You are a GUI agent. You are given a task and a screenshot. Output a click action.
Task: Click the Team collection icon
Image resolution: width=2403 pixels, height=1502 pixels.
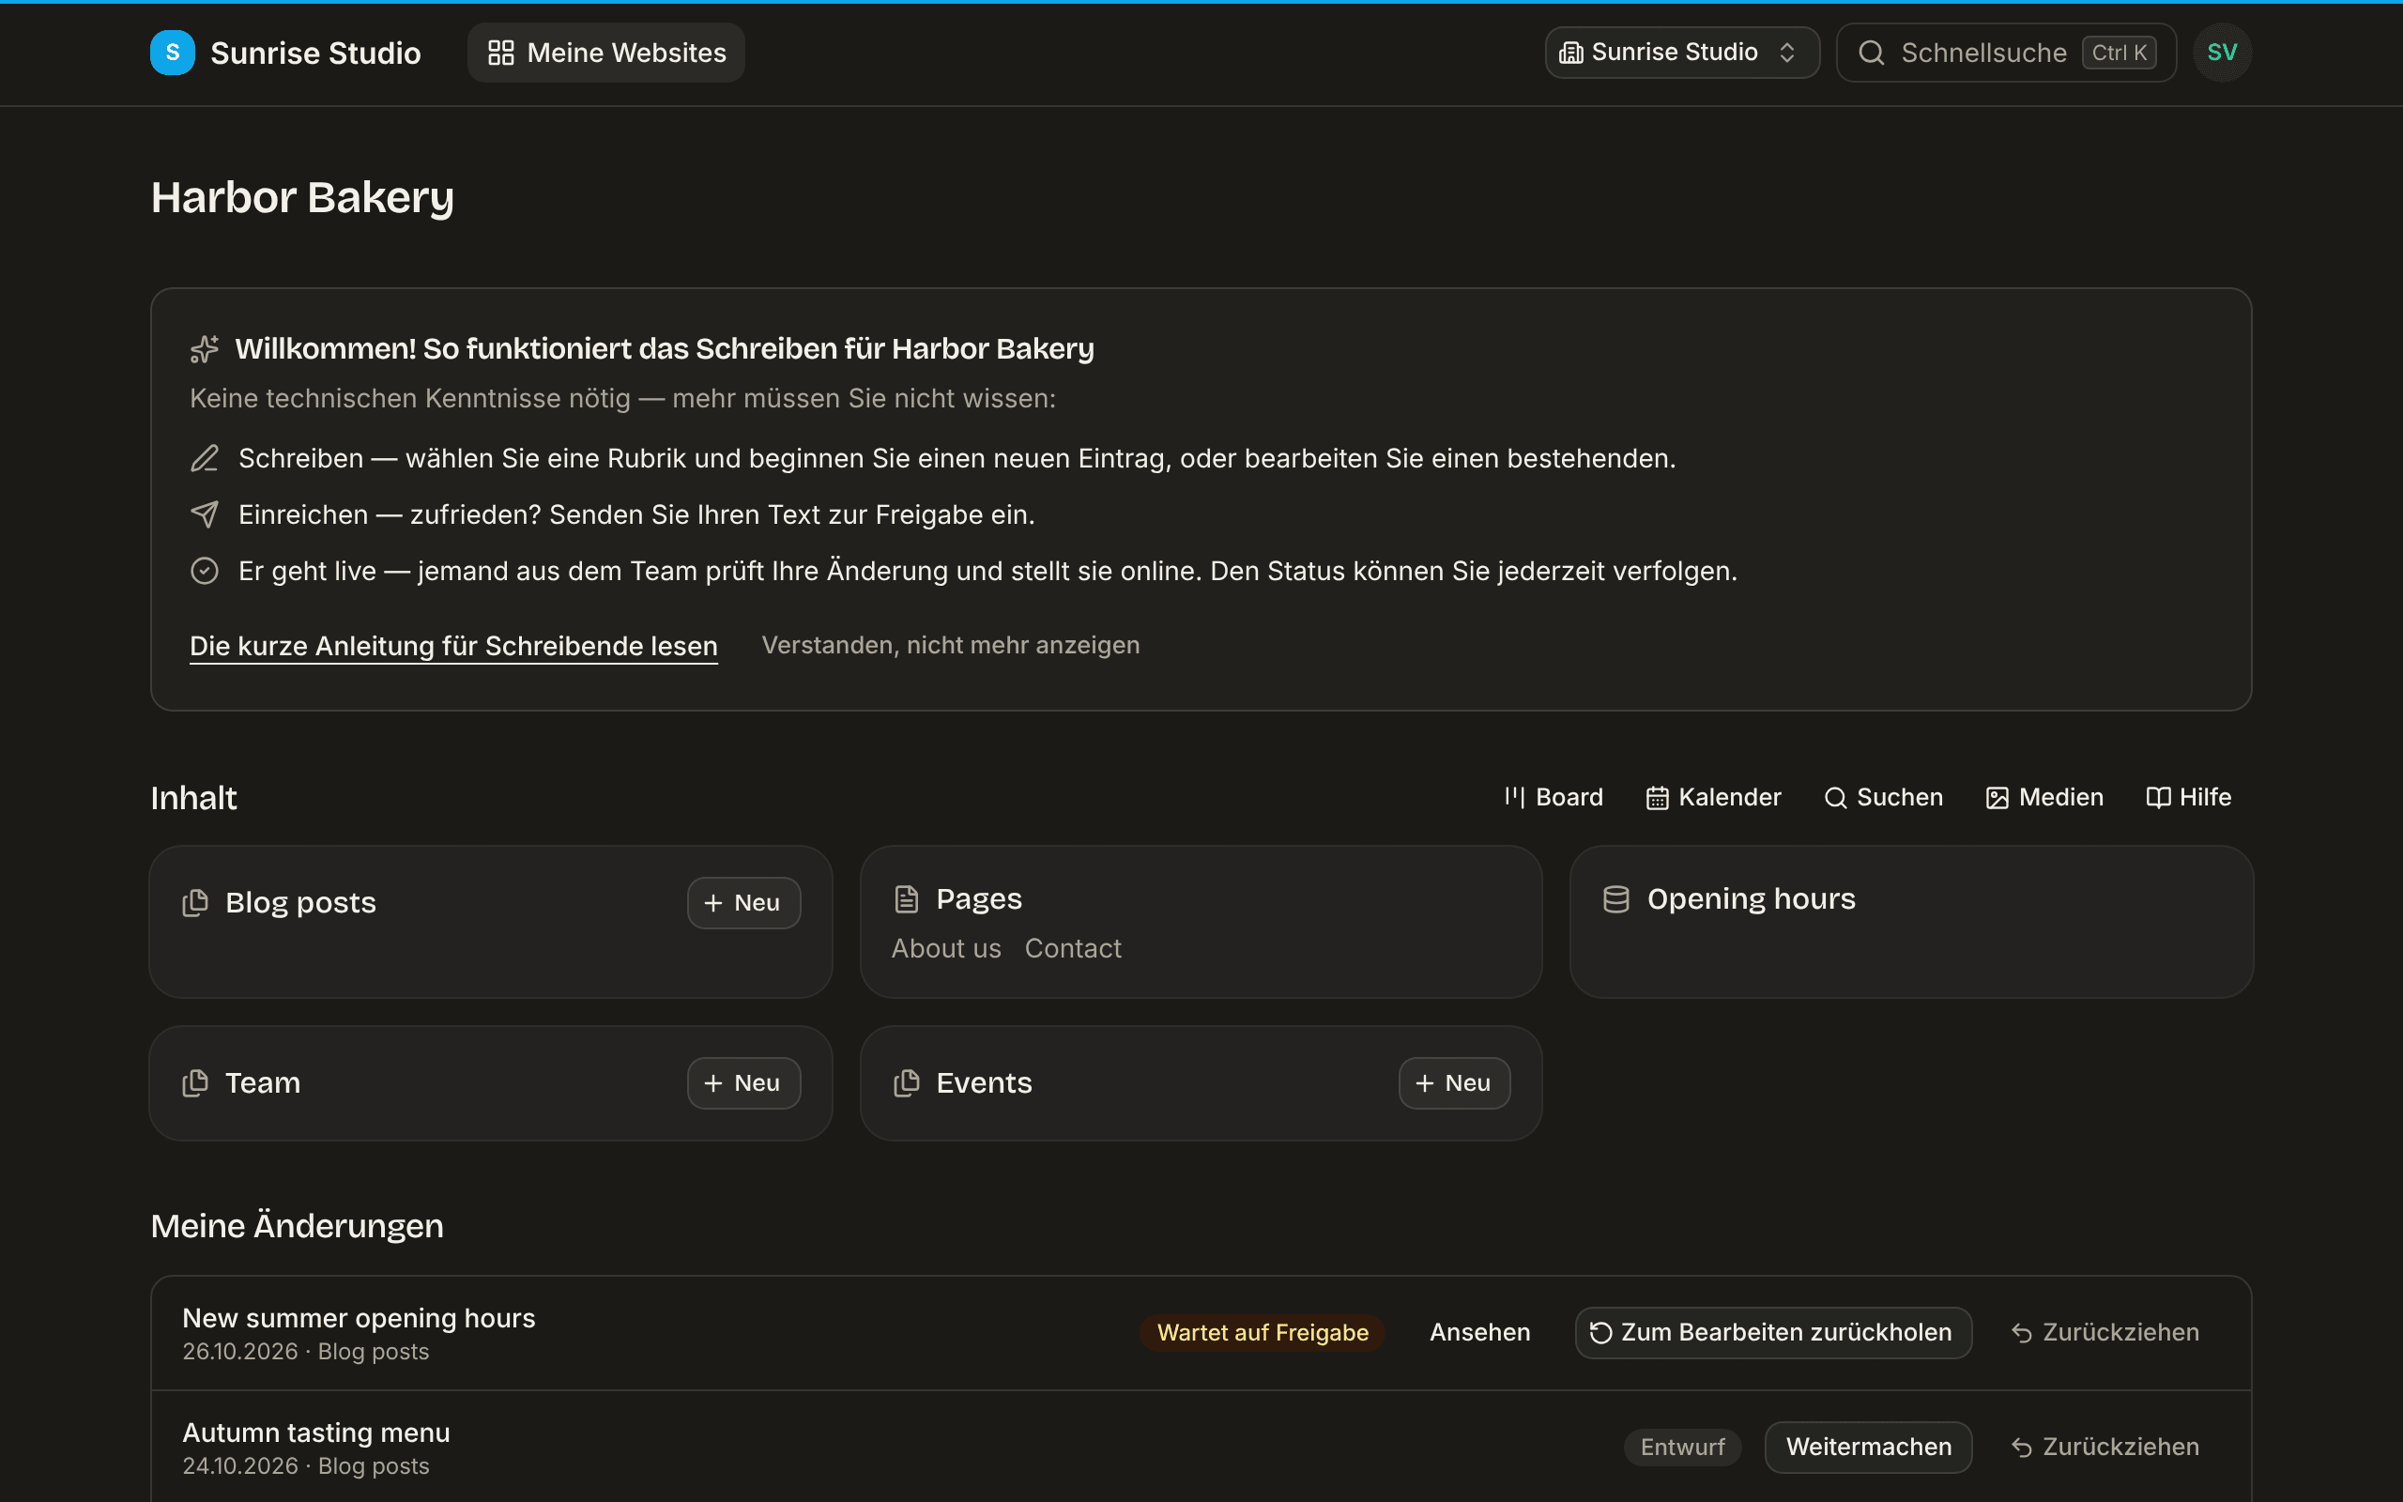[195, 1082]
